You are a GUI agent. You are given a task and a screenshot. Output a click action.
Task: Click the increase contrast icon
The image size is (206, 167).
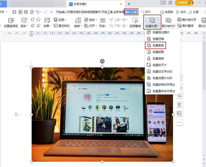pyautogui.click(x=33, y=20)
